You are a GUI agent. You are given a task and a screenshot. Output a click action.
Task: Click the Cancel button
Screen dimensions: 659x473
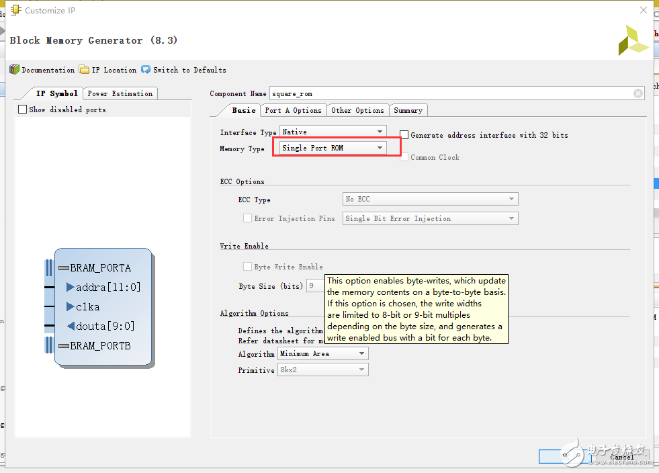pyautogui.click(x=621, y=457)
